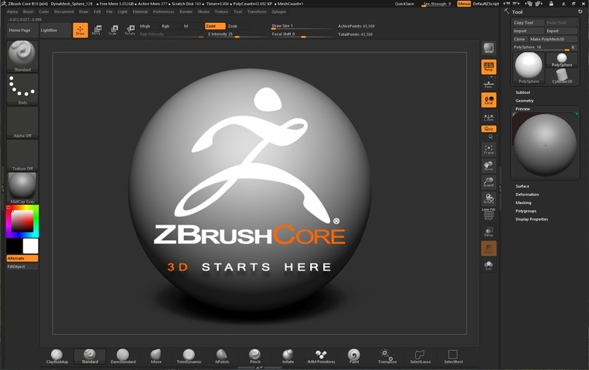This screenshot has width=589, height=370.
Task: Activate the SelectLasso tool
Action: pos(419,356)
